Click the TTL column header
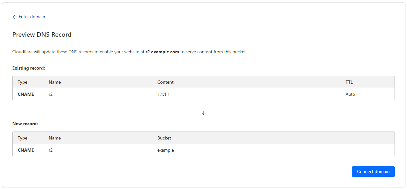This screenshot has width=407, height=189. tap(349, 82)
